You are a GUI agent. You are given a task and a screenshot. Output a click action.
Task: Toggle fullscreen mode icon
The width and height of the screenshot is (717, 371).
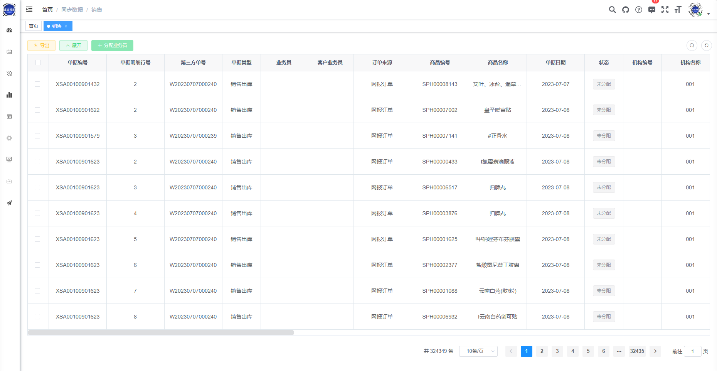pos(665,10)
